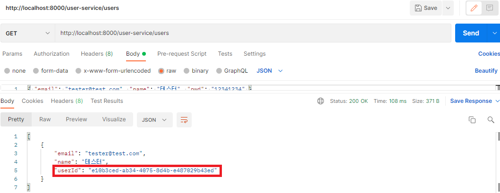This screenshot has width=500, height=193.
Task: Search the response with magnifier icon
Action: coord(491,120)
